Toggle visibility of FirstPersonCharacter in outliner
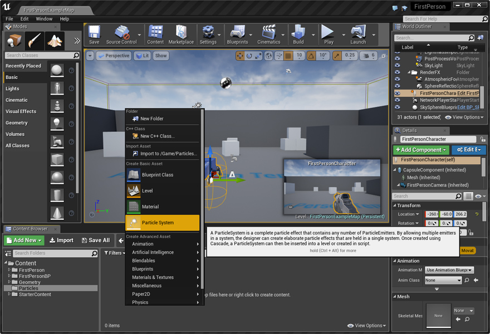The height and width of the screenshot is (334, 490). 397,93
